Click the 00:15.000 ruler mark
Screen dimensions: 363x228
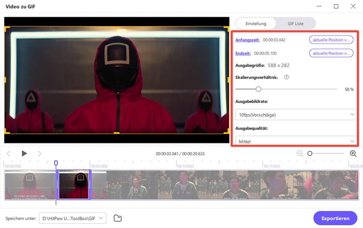pyautogui.click(x=272, y=166)
